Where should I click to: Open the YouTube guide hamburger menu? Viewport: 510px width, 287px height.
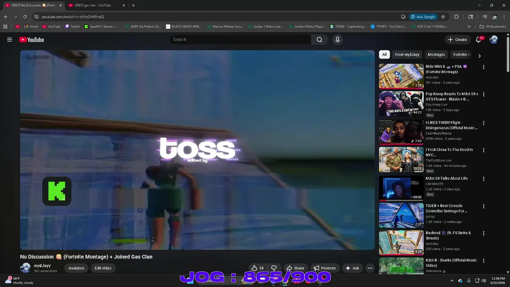click(10, 39)
